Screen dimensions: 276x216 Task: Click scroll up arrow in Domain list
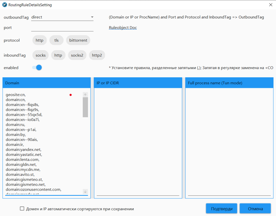[x=85, y=95]
